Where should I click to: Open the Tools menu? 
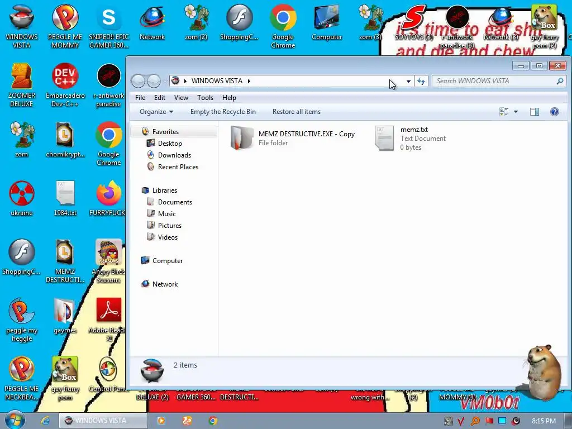pos(205,97)
